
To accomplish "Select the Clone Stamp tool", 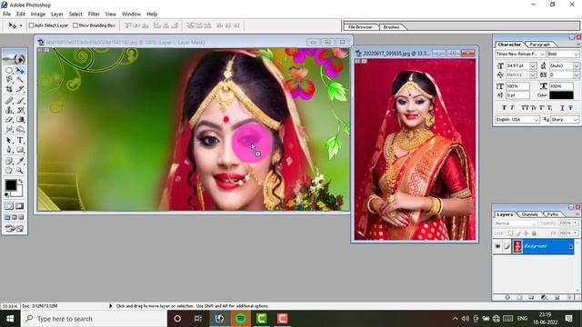I will point(9,110).
